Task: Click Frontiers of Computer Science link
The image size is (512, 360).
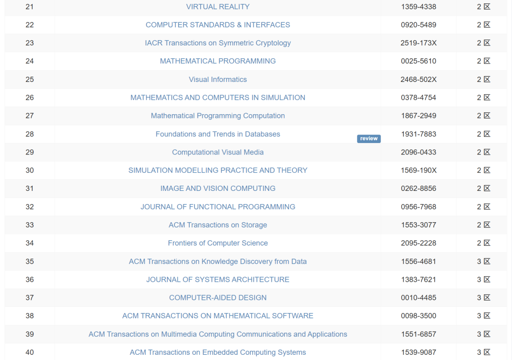Action: tap(218, 243)
